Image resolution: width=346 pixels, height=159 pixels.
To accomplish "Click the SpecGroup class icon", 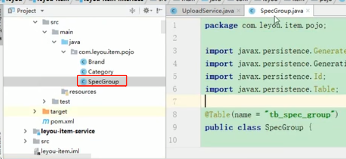I will (x=83, y=82).
